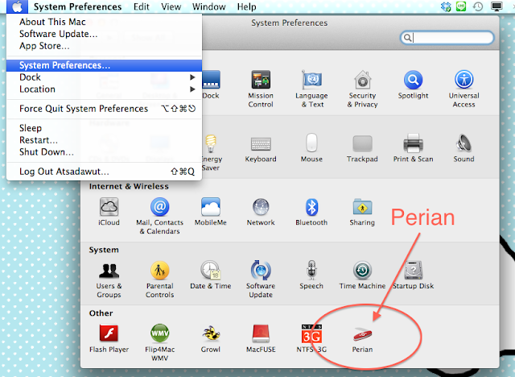The image size is (515, 377).
Task: Open Speech preferences
Action: tap(311, 270)
